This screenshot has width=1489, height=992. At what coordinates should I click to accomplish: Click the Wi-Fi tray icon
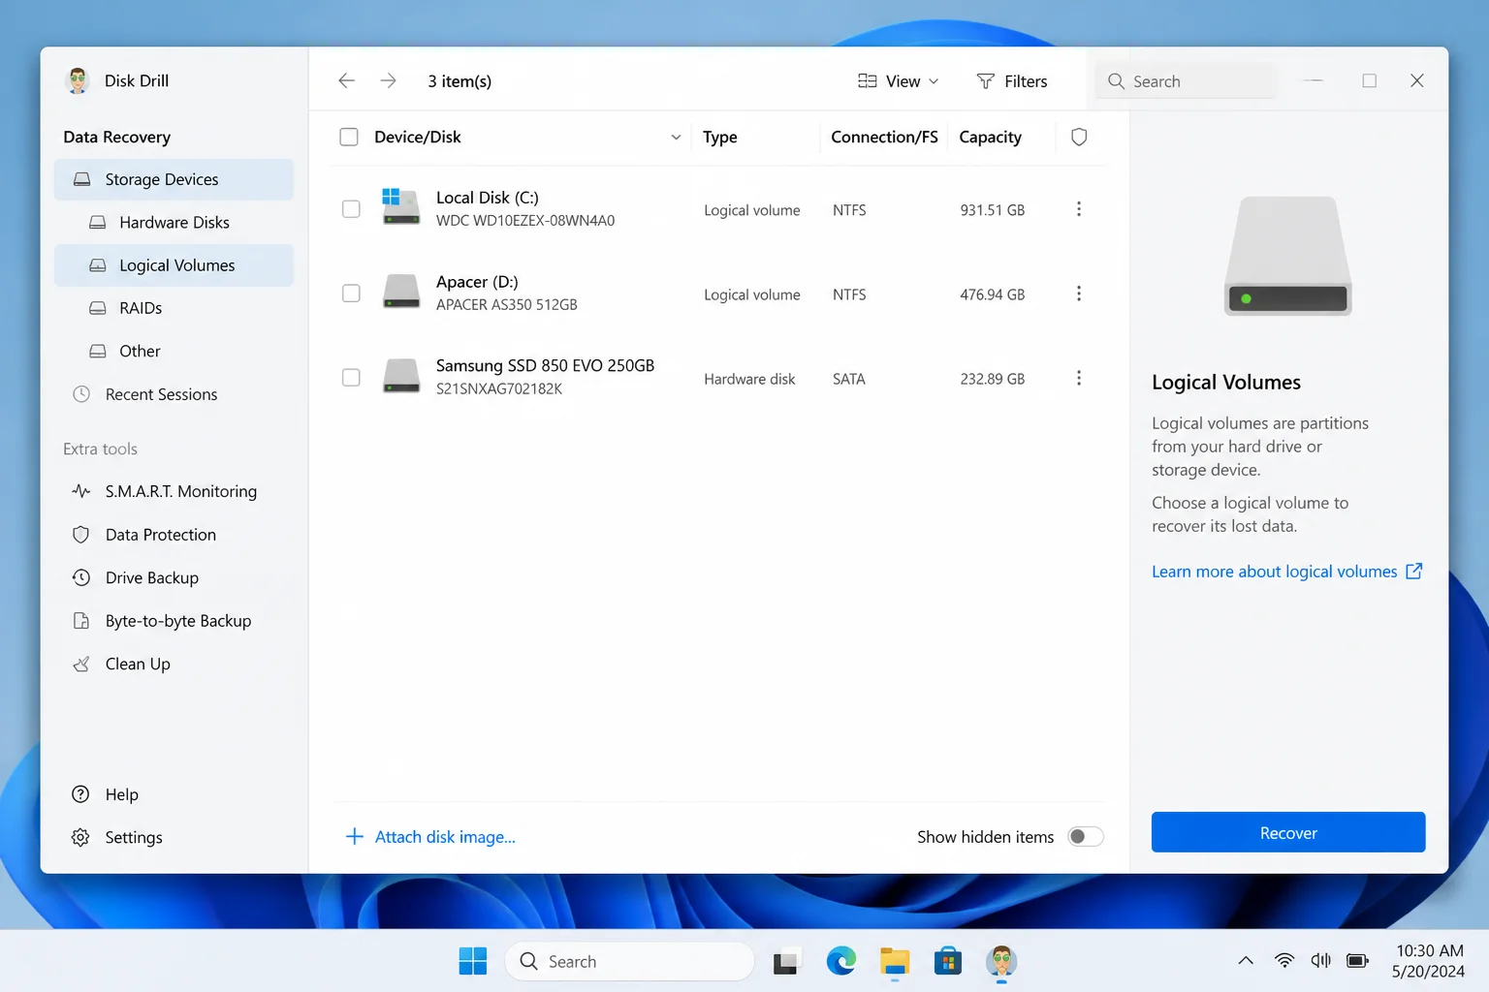[1284, 960]
